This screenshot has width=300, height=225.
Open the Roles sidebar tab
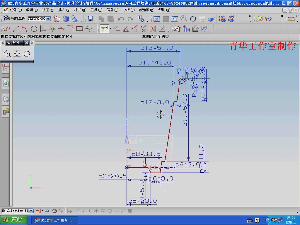(6, 111)
